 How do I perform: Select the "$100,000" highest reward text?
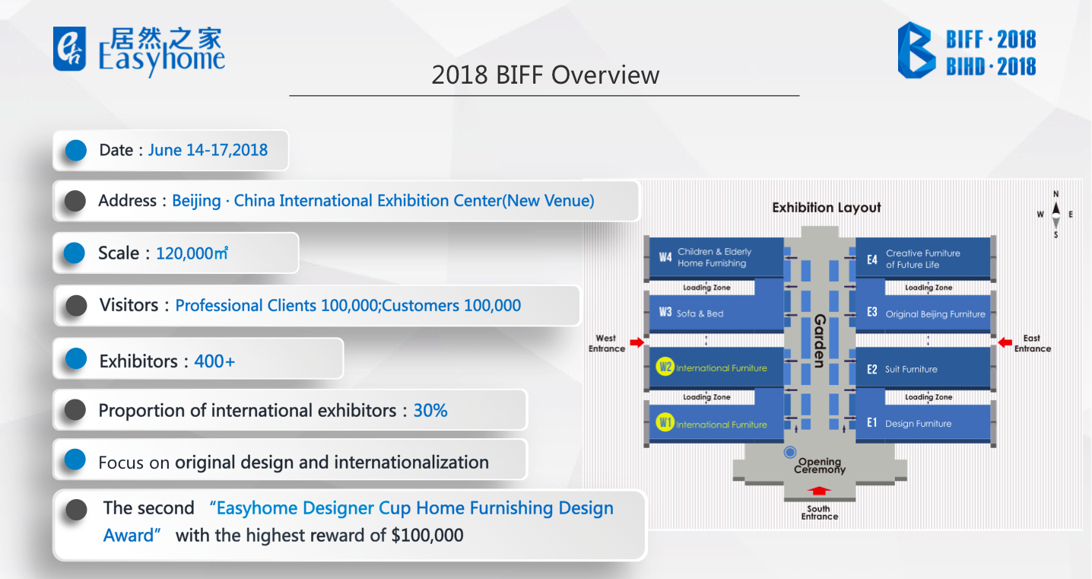click(427, 536)
